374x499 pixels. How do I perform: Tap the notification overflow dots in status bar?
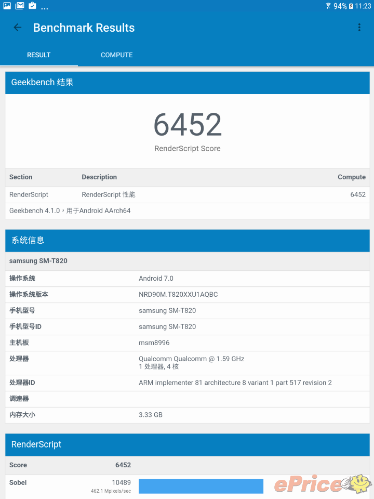click(x=45, y=8)
